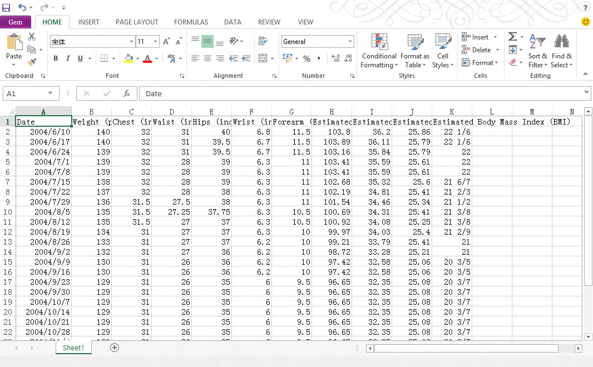This screenshot has height=367, width=593.
Task: Open the Find & Select menu
Action: click(562, 51)
